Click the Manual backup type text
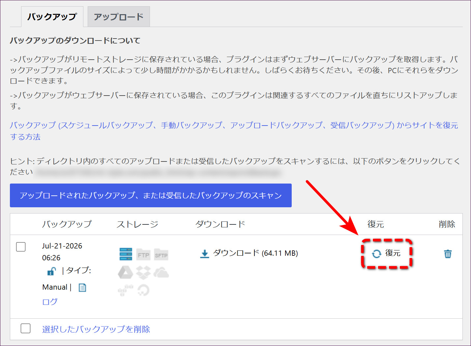Image resolution: width=471 pixels, height=346 pixels. [55, 287]
